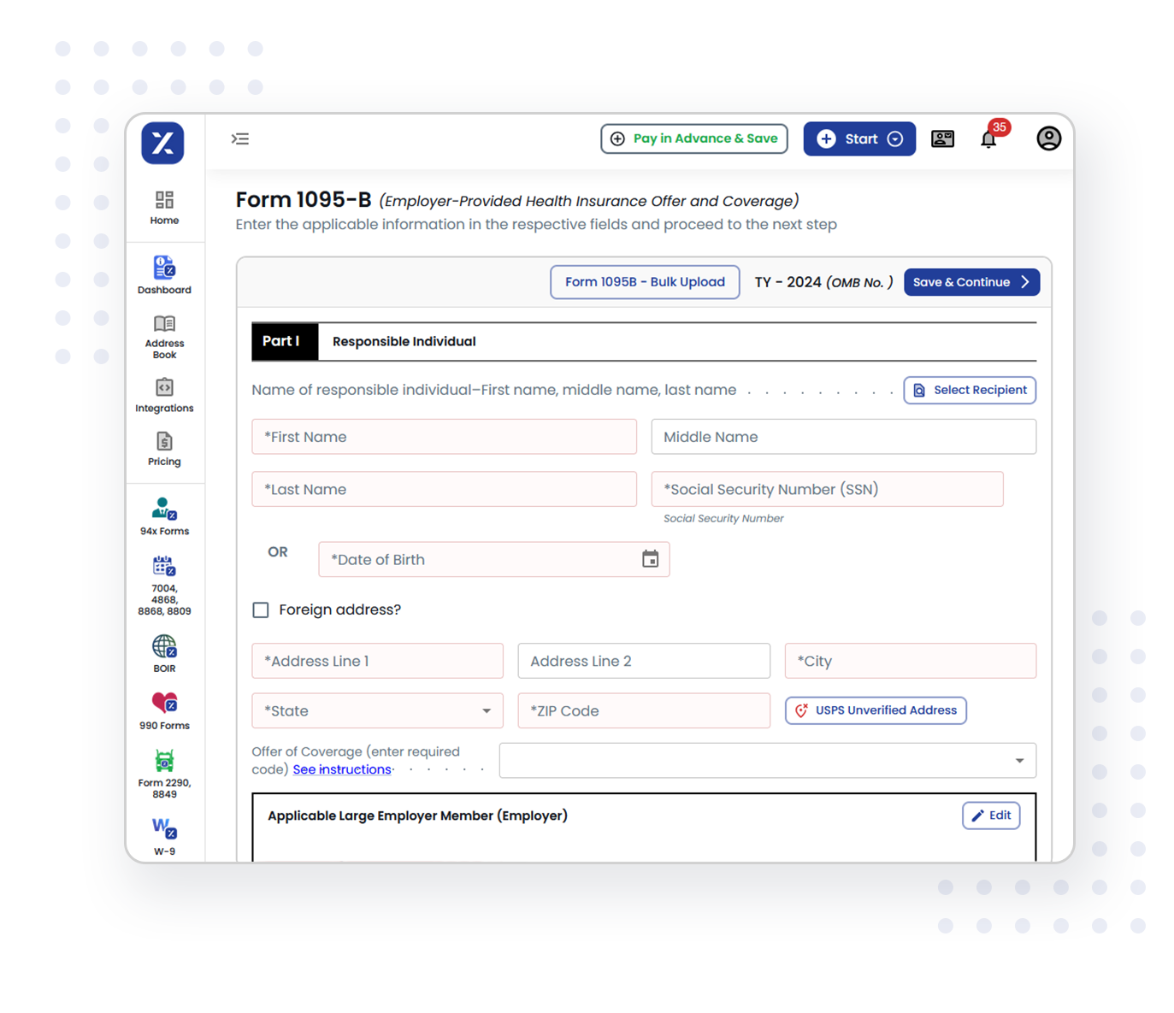
Task: Collapse the sidebar using the hamburger toggle
Action: coord(240,138)
